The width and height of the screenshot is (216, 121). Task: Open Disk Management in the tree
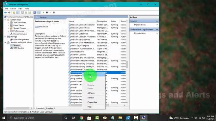(x=21, y=40)
